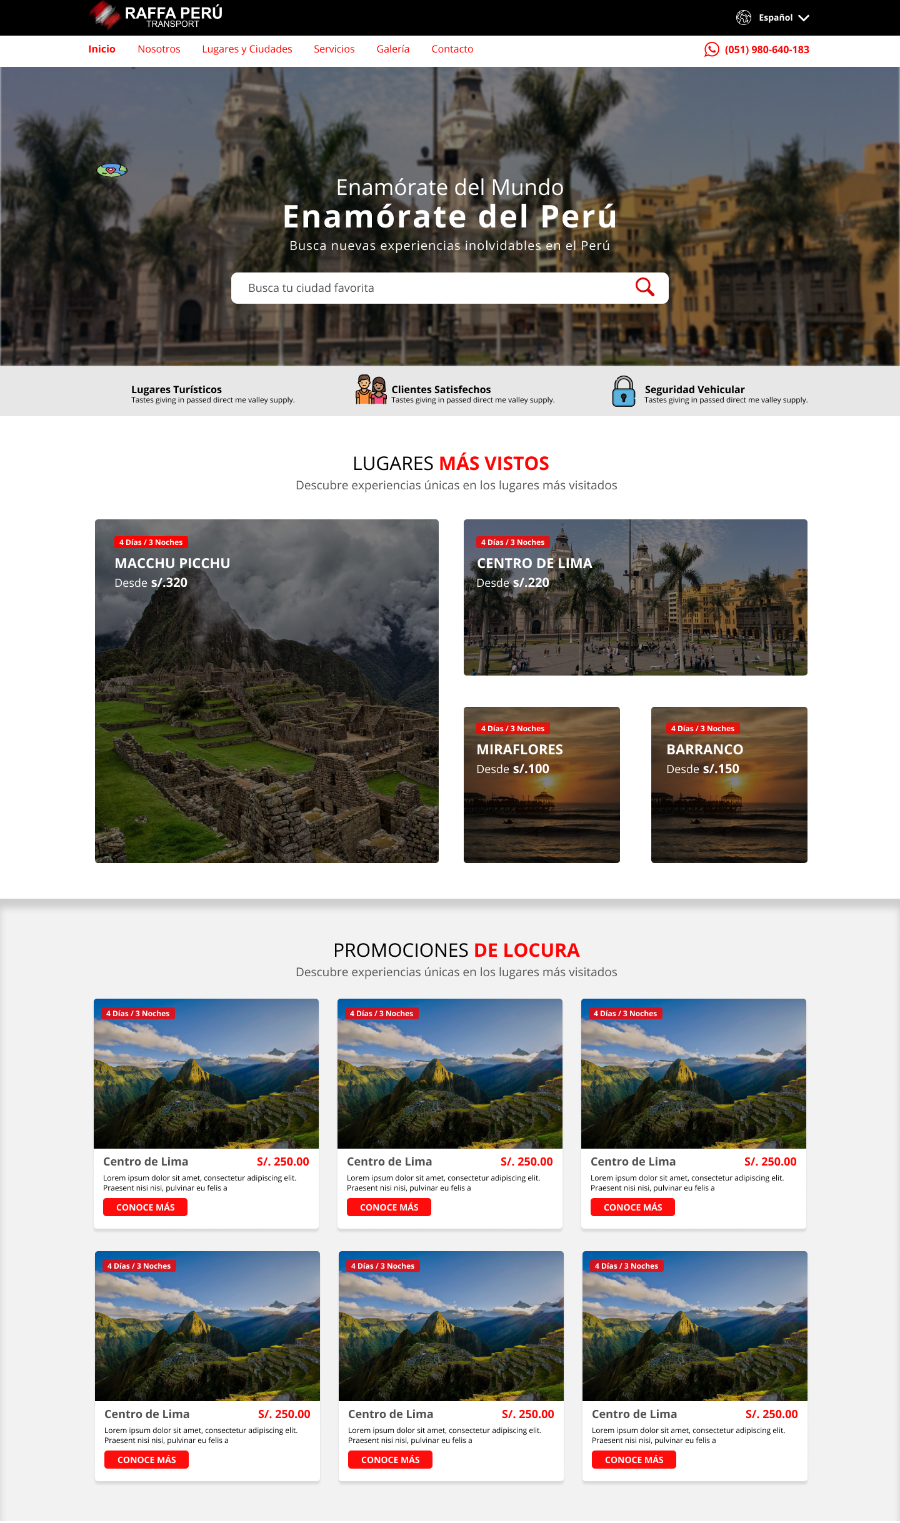Open the Miraflores destination card
This screenshot has width=900, height=1523.
pyautogui.click(x=542, y=785)
